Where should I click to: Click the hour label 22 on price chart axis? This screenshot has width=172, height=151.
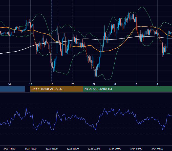94,84
